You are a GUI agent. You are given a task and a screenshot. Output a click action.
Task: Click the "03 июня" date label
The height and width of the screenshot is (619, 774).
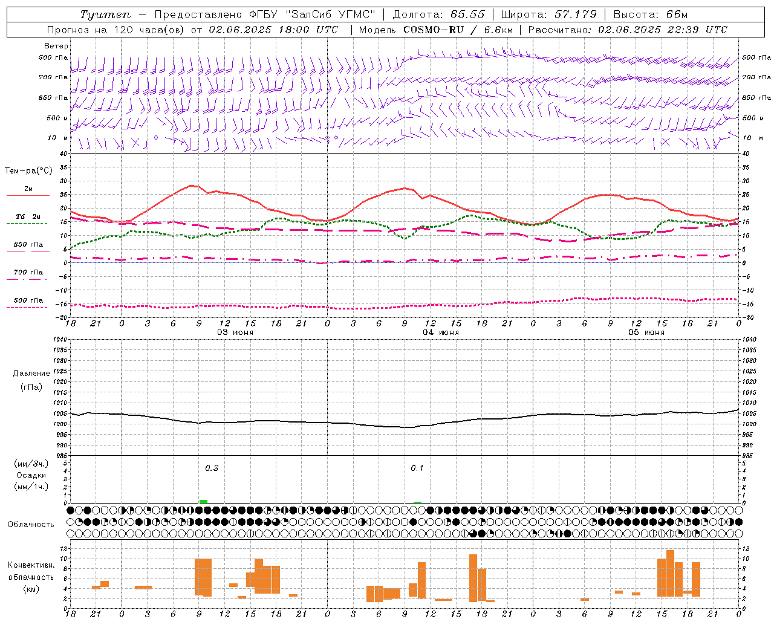[x=235, y=332]
